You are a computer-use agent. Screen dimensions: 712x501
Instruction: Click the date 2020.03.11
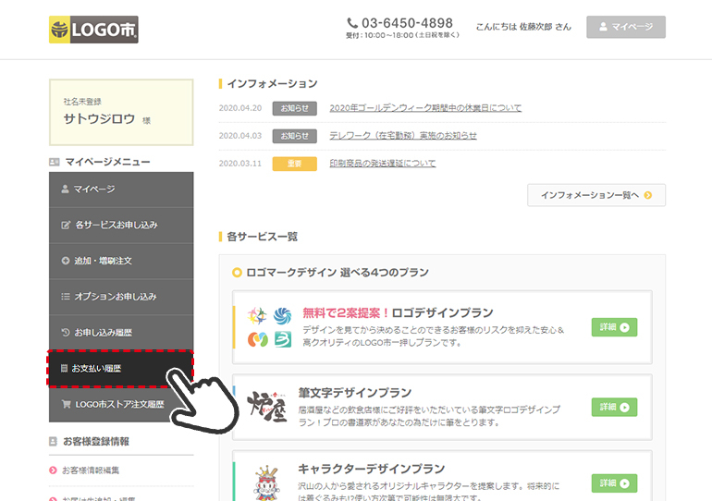pyautogui.click(x=240, y=164)
